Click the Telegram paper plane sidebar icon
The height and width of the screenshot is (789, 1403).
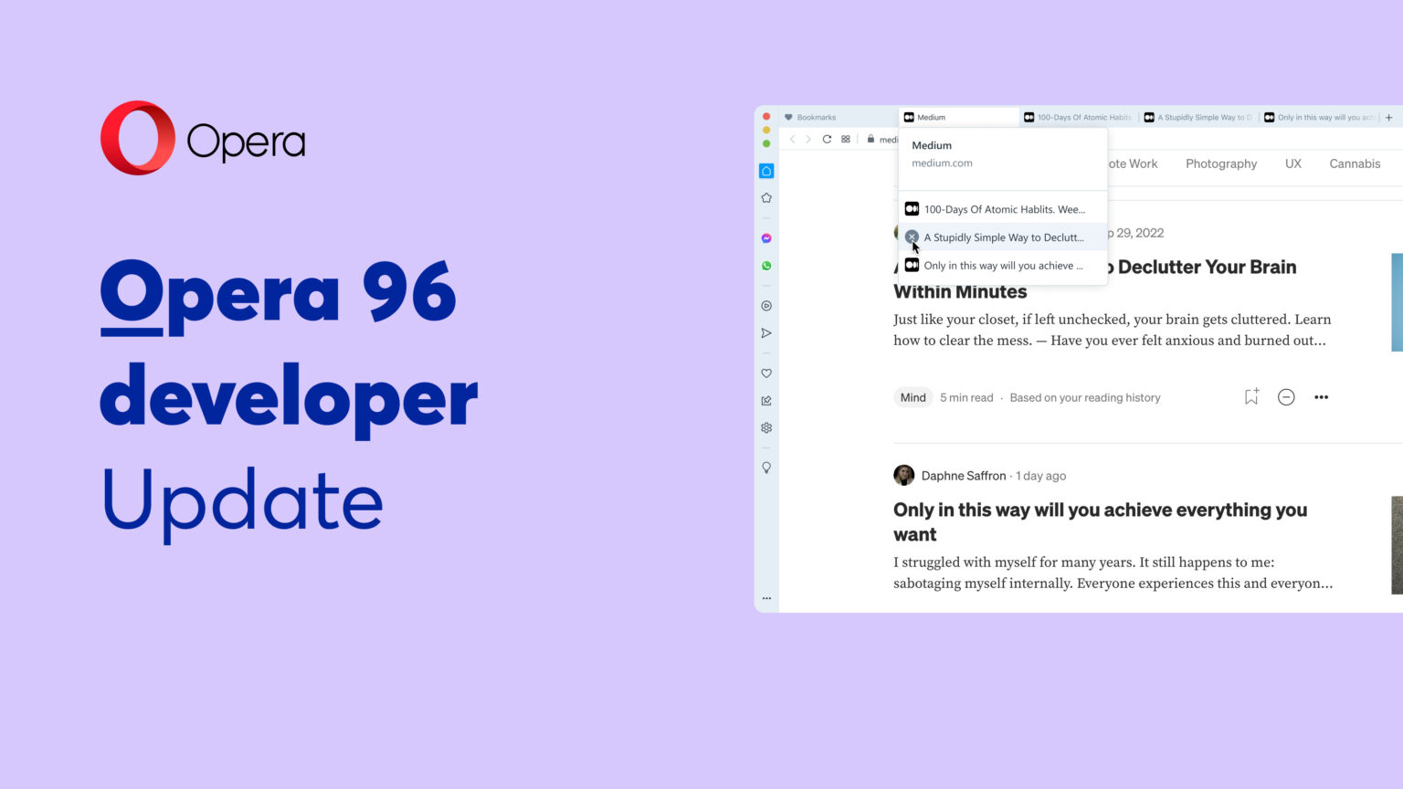(x=766, y=332)
